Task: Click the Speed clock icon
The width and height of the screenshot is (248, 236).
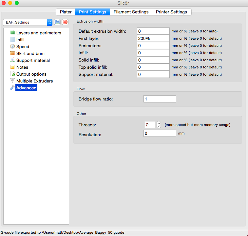Action: 12,46
